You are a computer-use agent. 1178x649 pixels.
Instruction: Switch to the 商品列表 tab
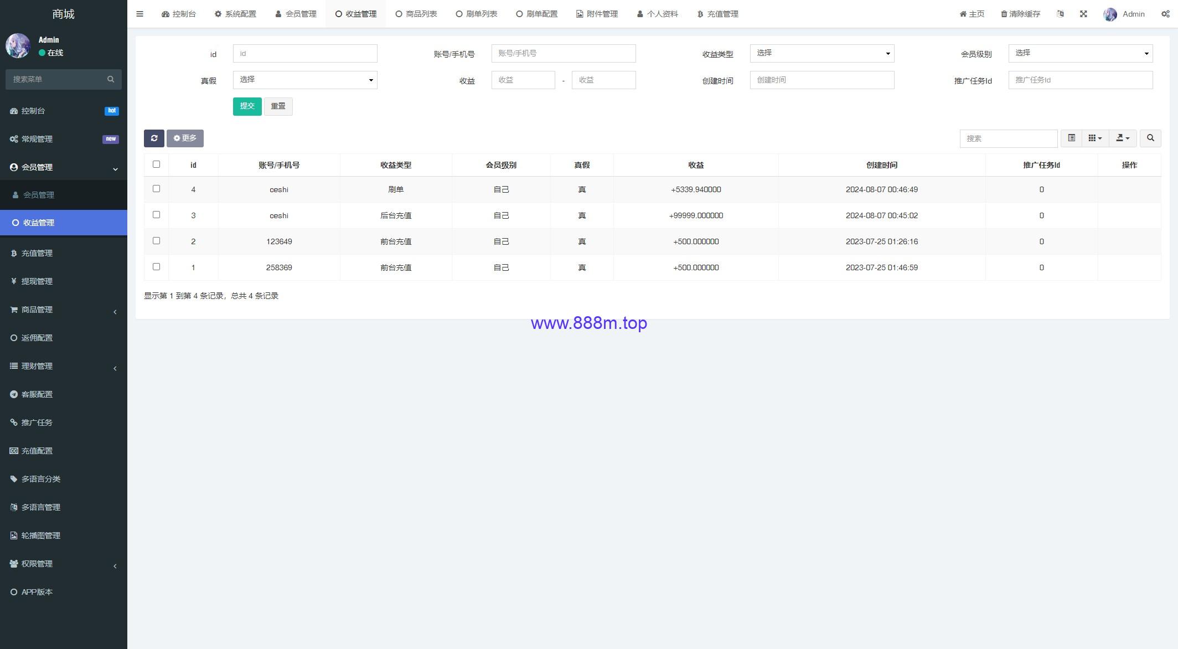click(416, 14)
